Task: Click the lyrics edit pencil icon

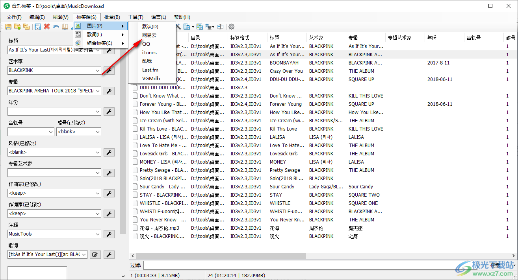Action: pos(94,254)
